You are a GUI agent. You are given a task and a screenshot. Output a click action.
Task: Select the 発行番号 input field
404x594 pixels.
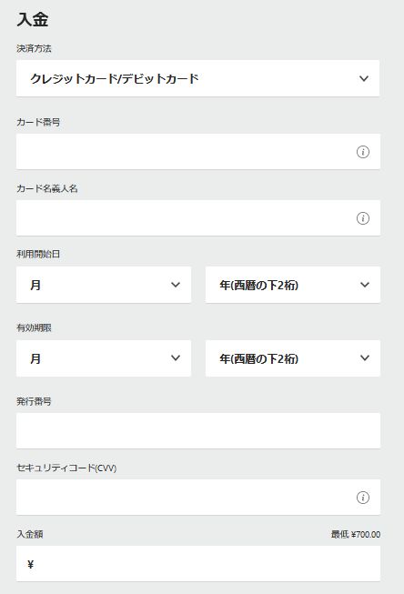[198, 431]
